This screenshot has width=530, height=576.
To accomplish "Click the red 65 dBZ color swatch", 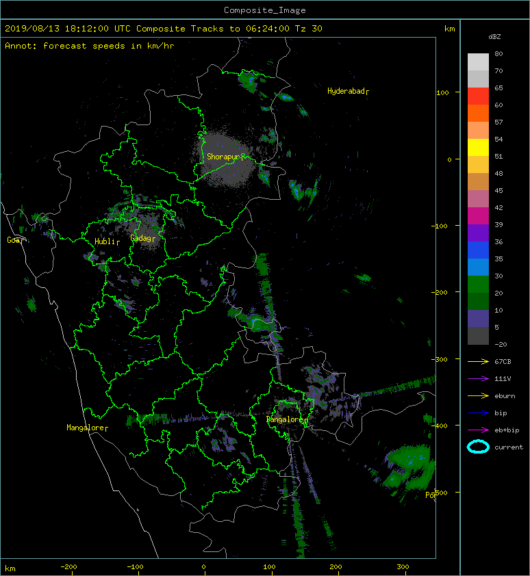I will tap(478, 96).
